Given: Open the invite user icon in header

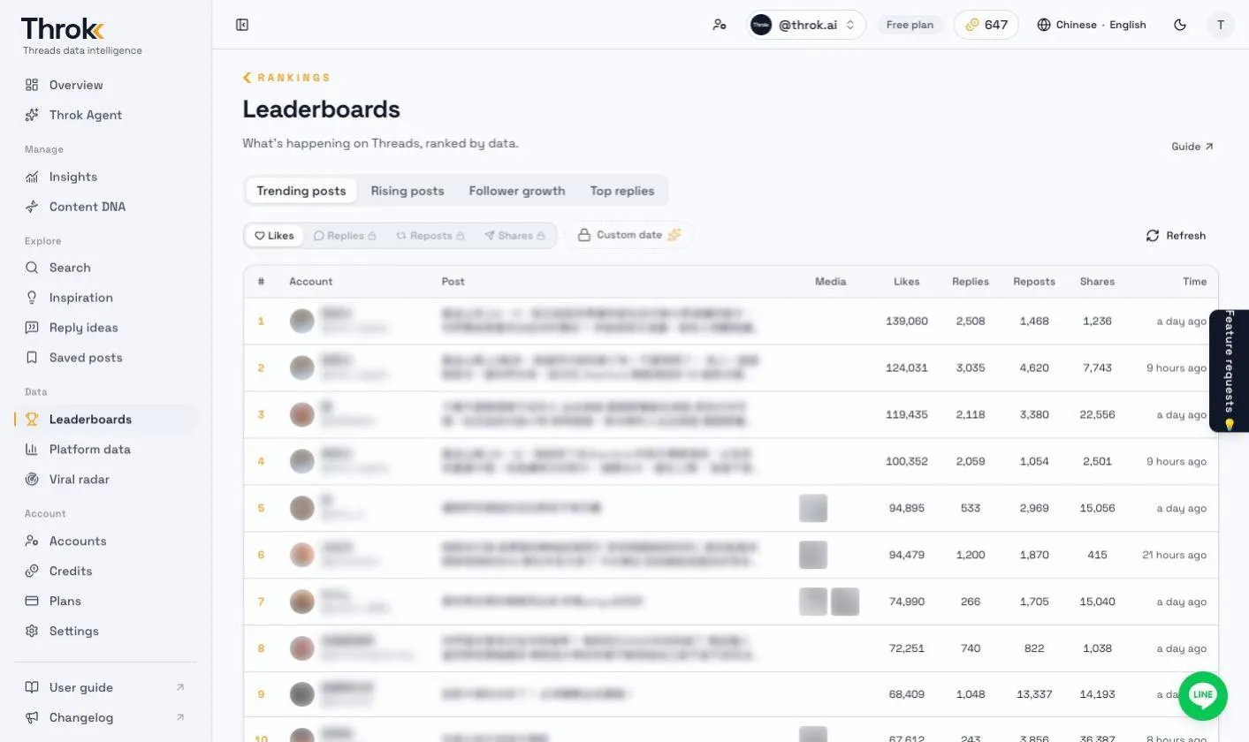Looking at the screenshot, I should (720, 25).
